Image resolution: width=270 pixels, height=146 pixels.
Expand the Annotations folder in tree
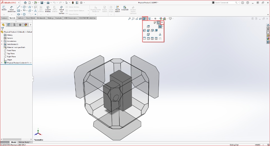(x=2, y=41)
